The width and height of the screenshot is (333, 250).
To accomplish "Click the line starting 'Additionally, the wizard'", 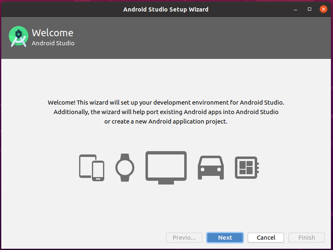I will tap(166, 112).
